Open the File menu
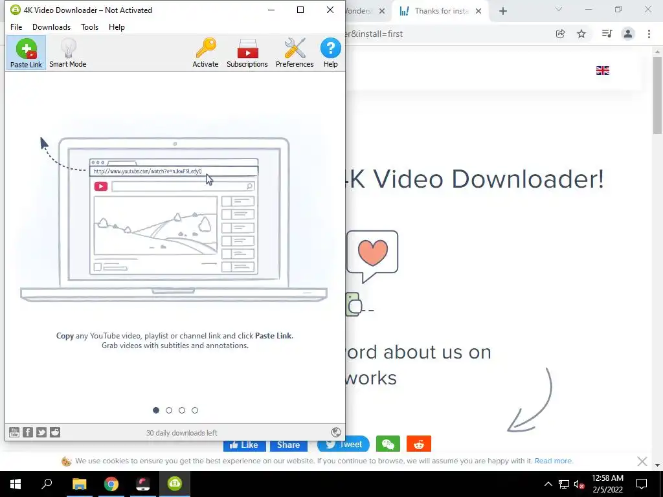663x497 pixels. coord(16,27)
